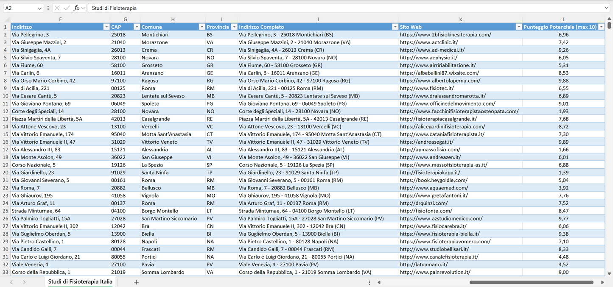Screen dimensions: 613x287
Task: Click the Select All triangle above row numbers
Action: pos(6,19)
